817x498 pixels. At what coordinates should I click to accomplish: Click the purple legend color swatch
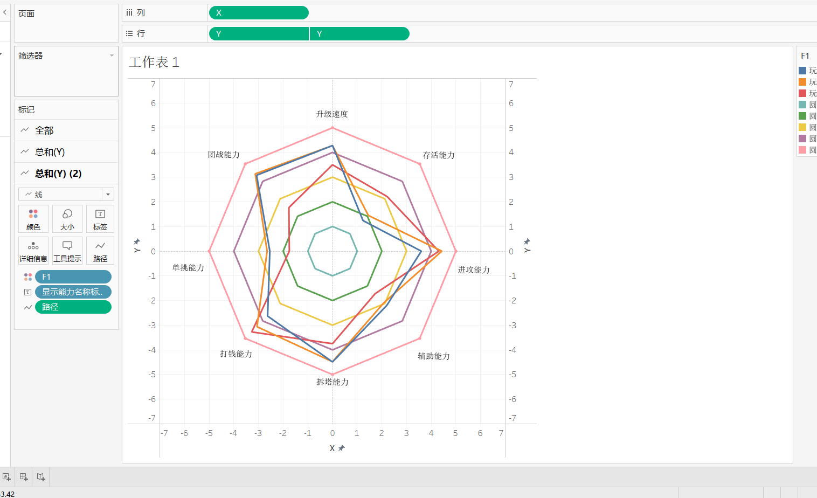coord(802,139)
